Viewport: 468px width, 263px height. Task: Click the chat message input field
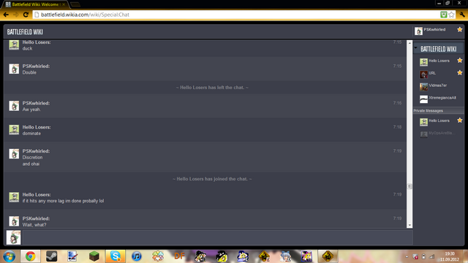(x=217, y=237)
